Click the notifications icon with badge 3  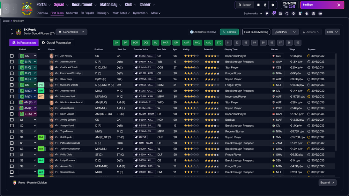pos(274,13)
